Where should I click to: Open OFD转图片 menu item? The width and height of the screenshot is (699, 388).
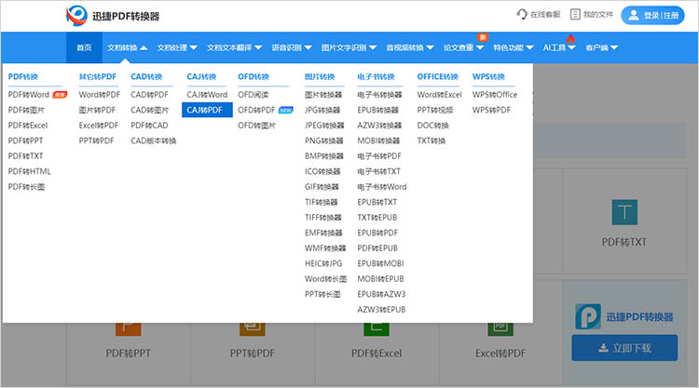click(257, 126)
